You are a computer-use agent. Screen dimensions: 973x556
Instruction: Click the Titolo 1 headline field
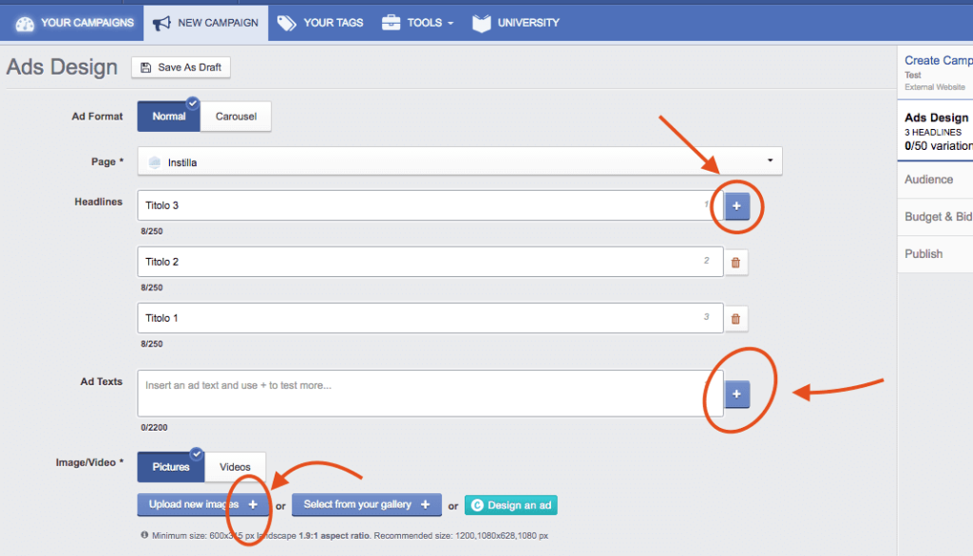coord(430,318)
